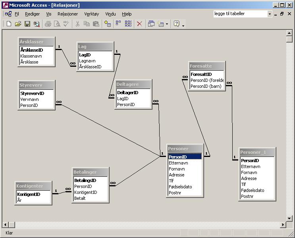
Task: Open the Vindu menu
Action: pos(110,14)
